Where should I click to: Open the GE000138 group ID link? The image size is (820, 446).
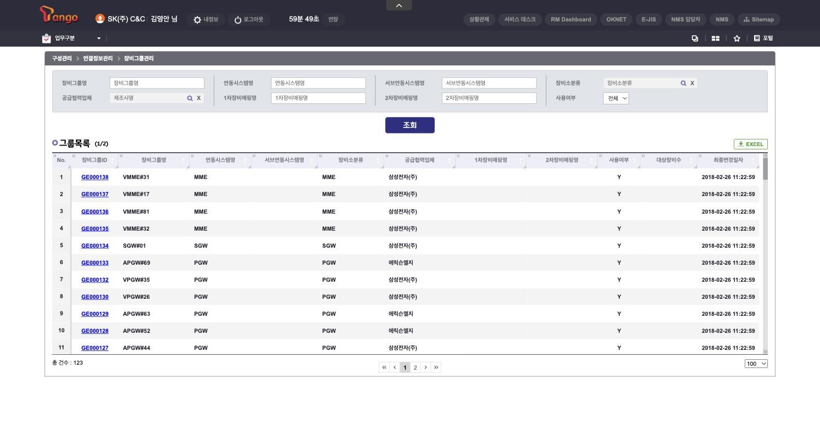pos(95,177)
